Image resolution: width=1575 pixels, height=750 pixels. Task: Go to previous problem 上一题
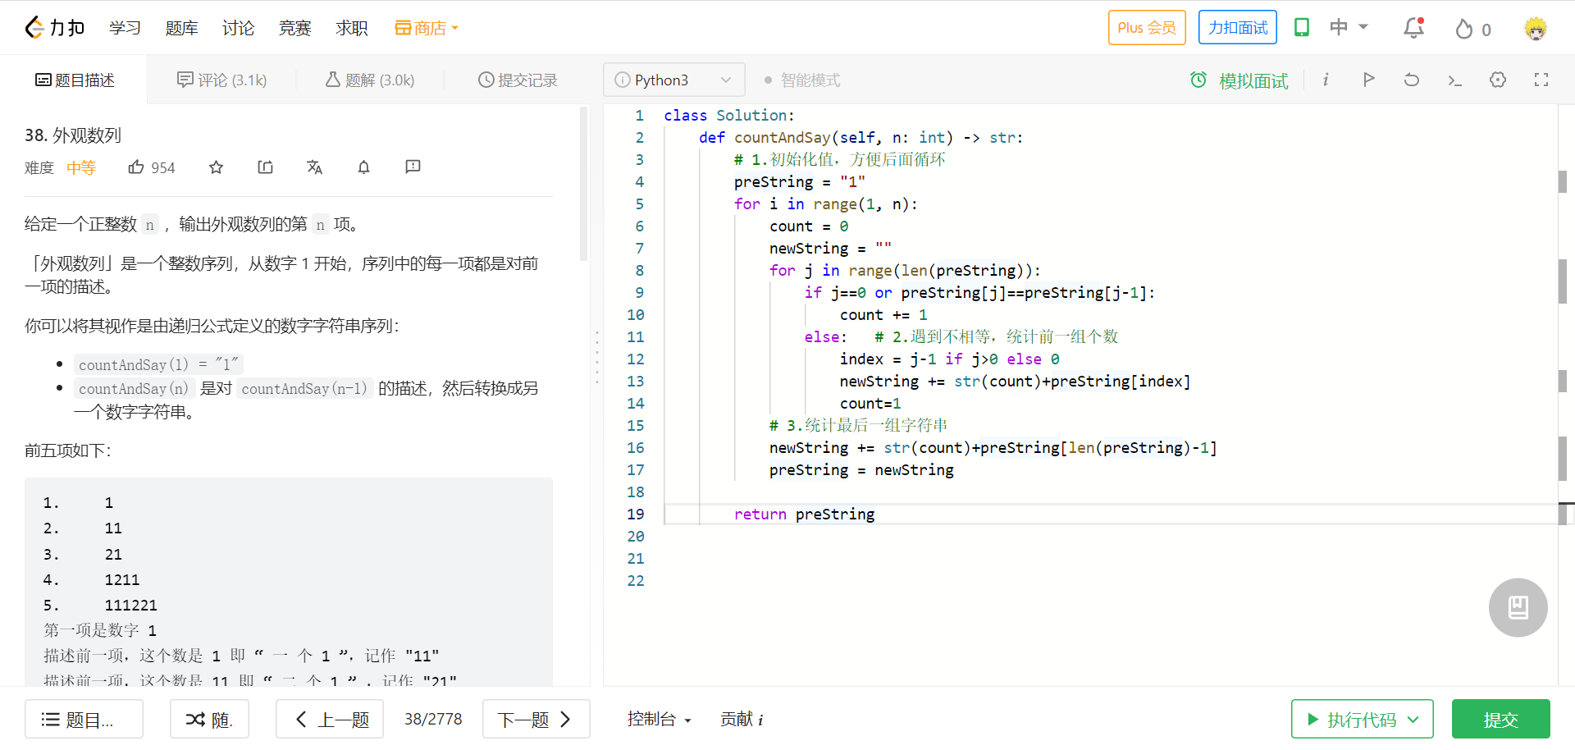(x=330, y=719)
